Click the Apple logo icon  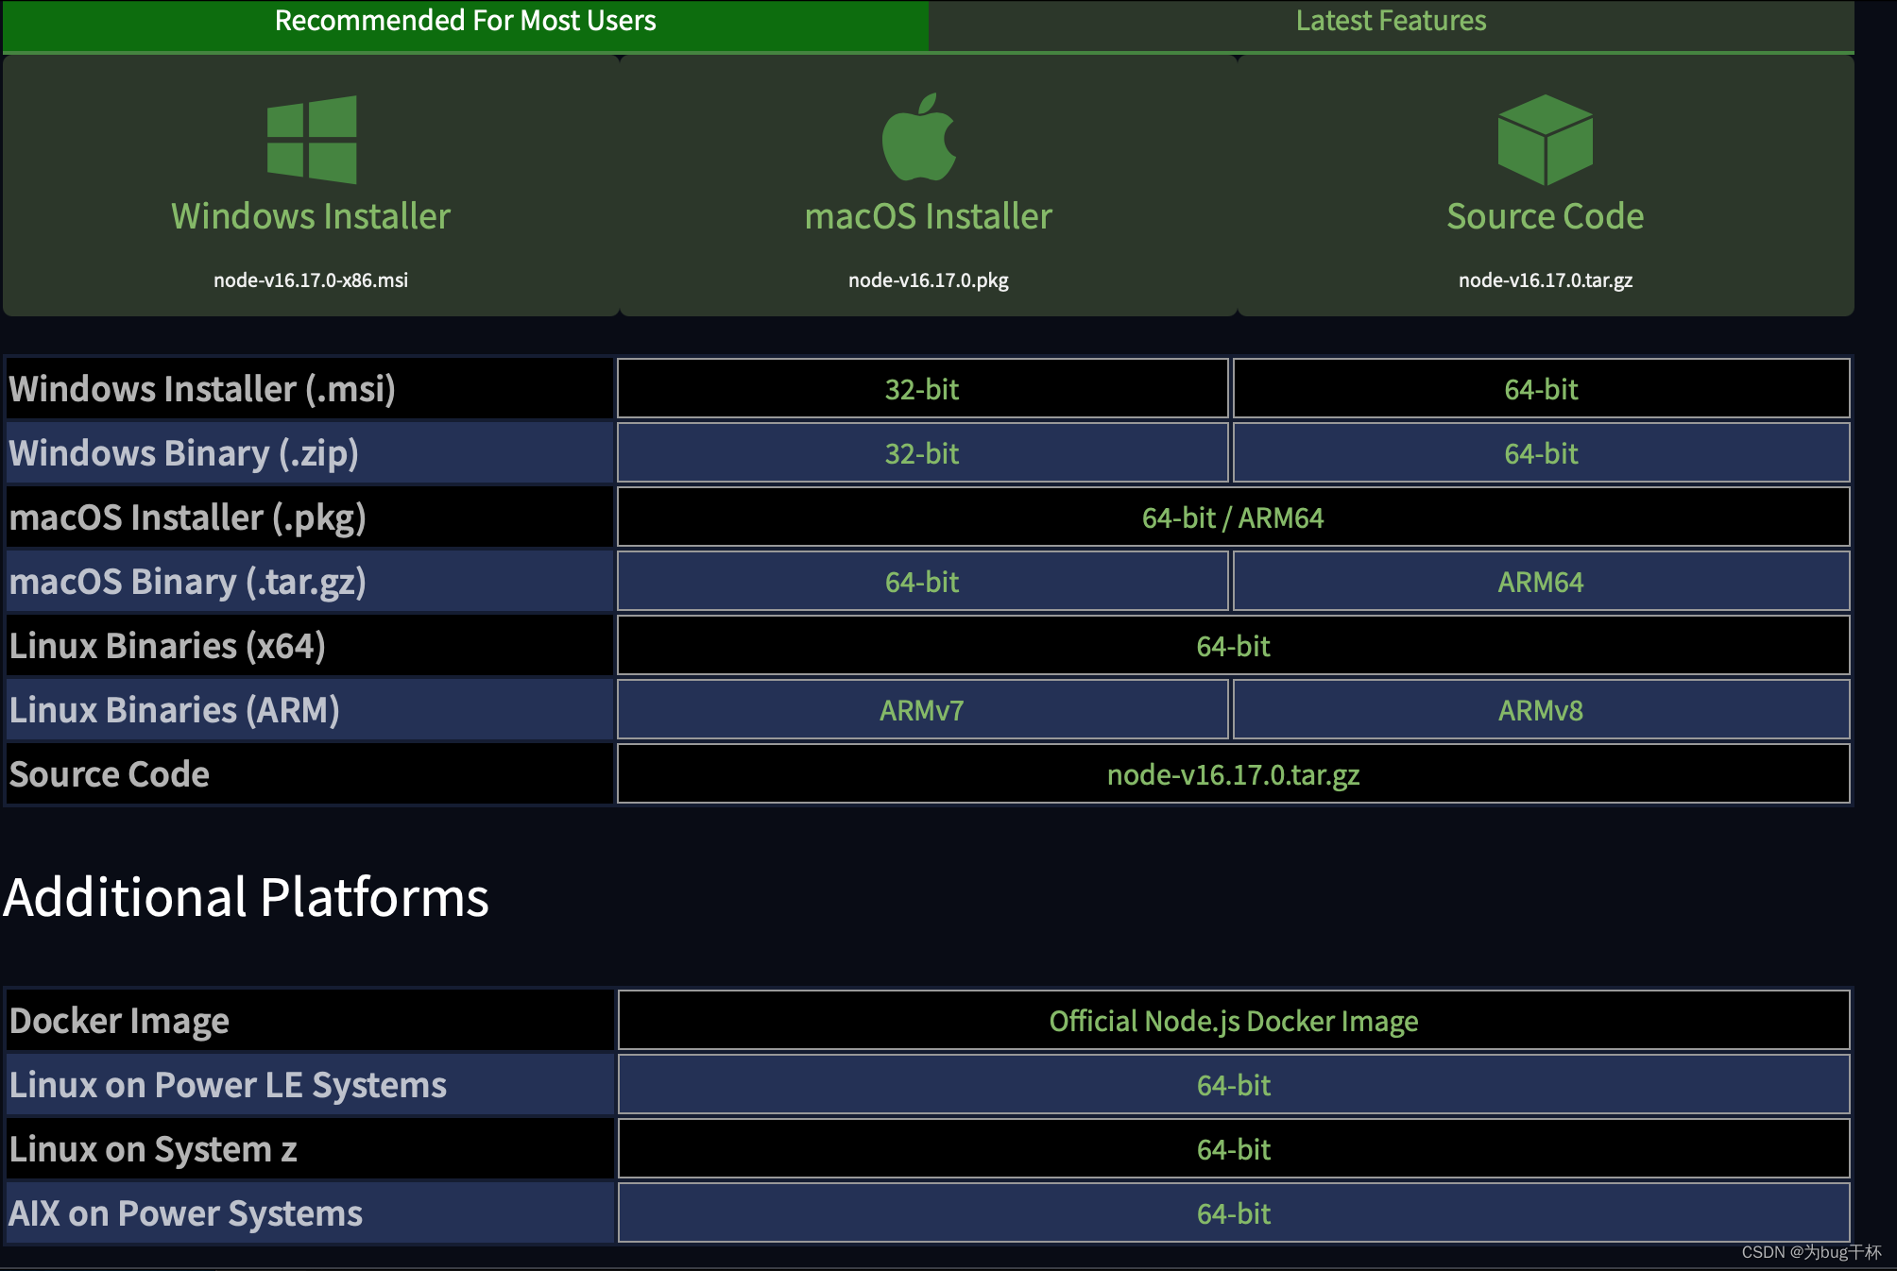click(919, 138)
